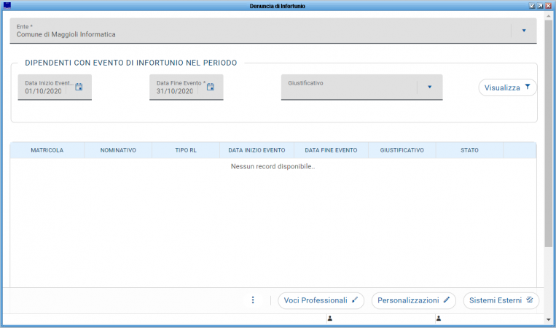This screenshot has width=556, height=328.
Task: Sort by DATA INIZIO EVENTO column header
Action: (x=257, y=150)
